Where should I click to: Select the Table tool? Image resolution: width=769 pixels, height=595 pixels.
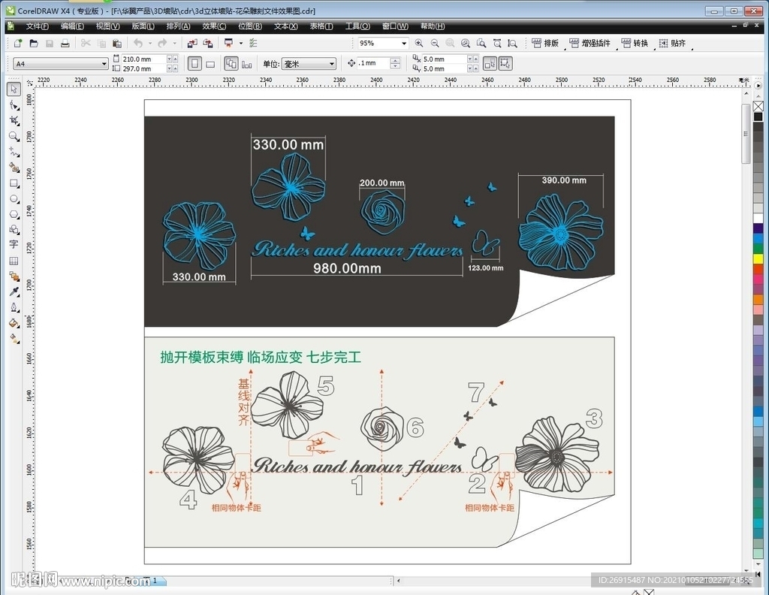14,261
